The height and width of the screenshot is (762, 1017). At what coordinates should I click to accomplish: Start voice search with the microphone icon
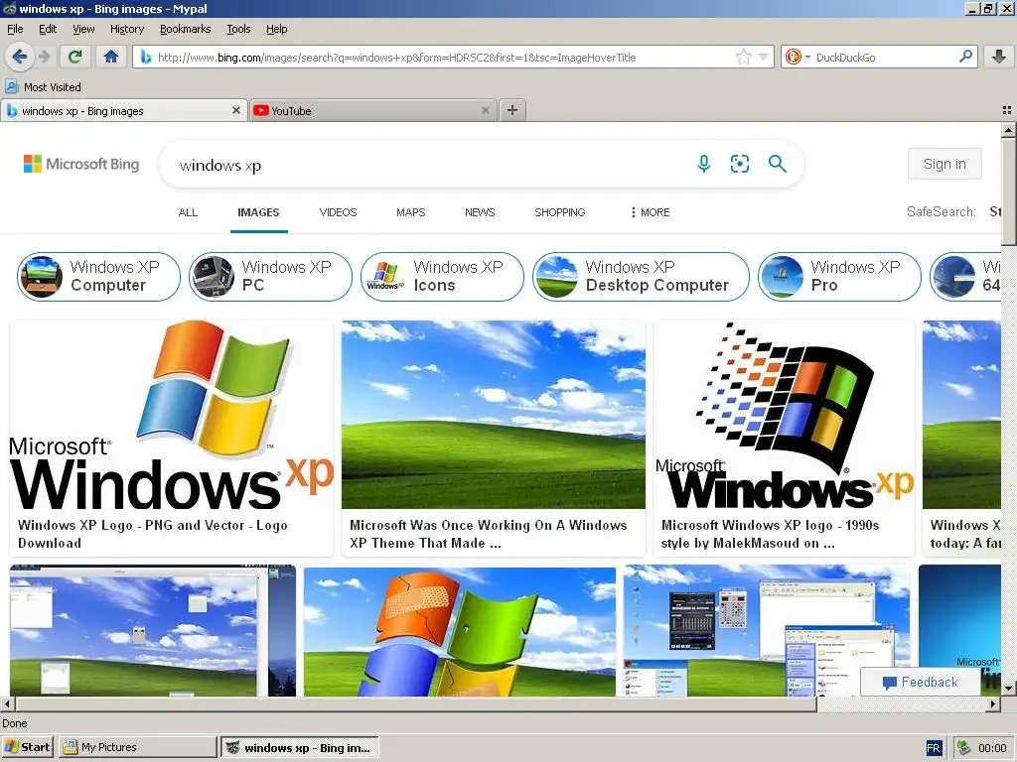click(704, 164)
